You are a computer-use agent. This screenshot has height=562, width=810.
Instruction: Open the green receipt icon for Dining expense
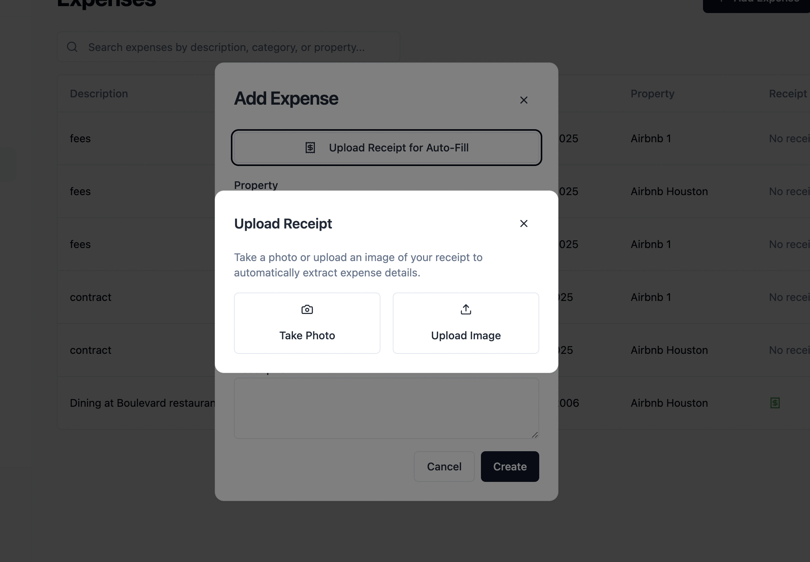click(775, 403)
